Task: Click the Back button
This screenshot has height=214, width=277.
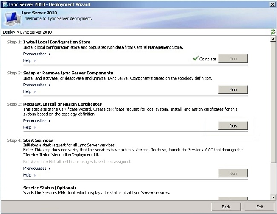Action: [x=226, y=207]
